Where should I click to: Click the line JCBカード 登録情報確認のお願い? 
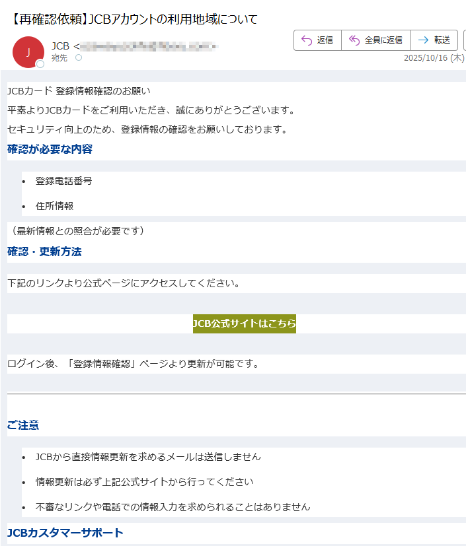(x=79, y=91)
